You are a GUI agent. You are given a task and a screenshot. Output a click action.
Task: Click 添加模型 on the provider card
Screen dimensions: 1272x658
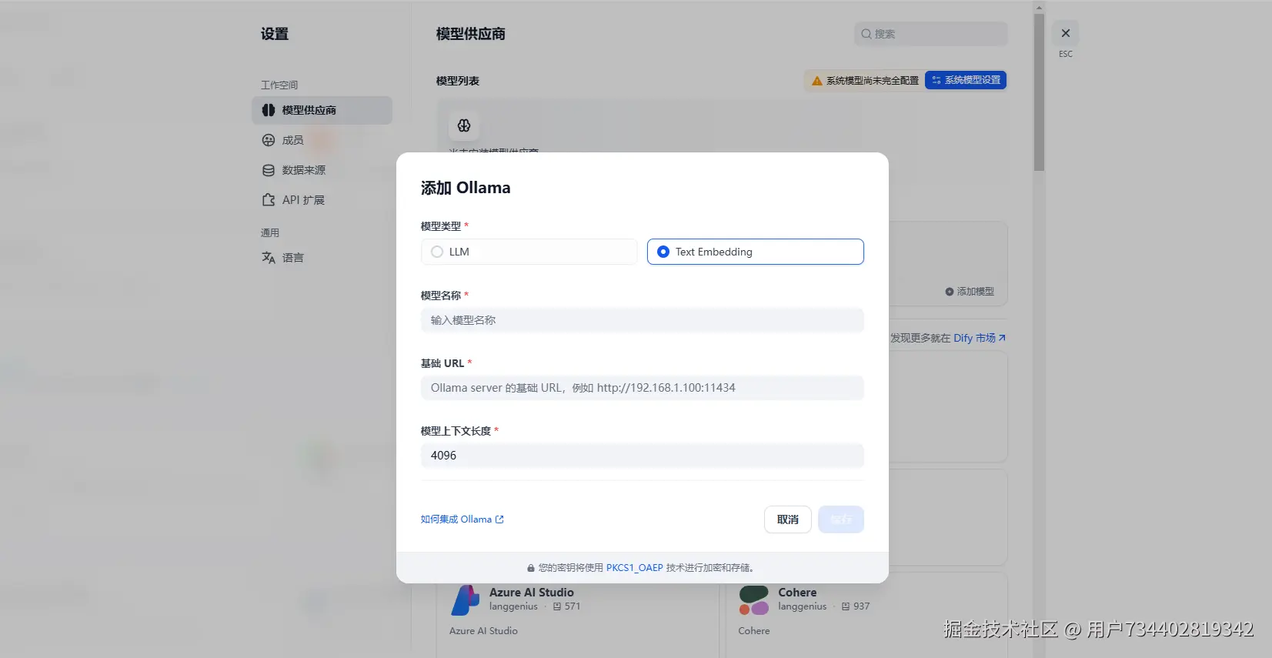click(x=970, y=292)
